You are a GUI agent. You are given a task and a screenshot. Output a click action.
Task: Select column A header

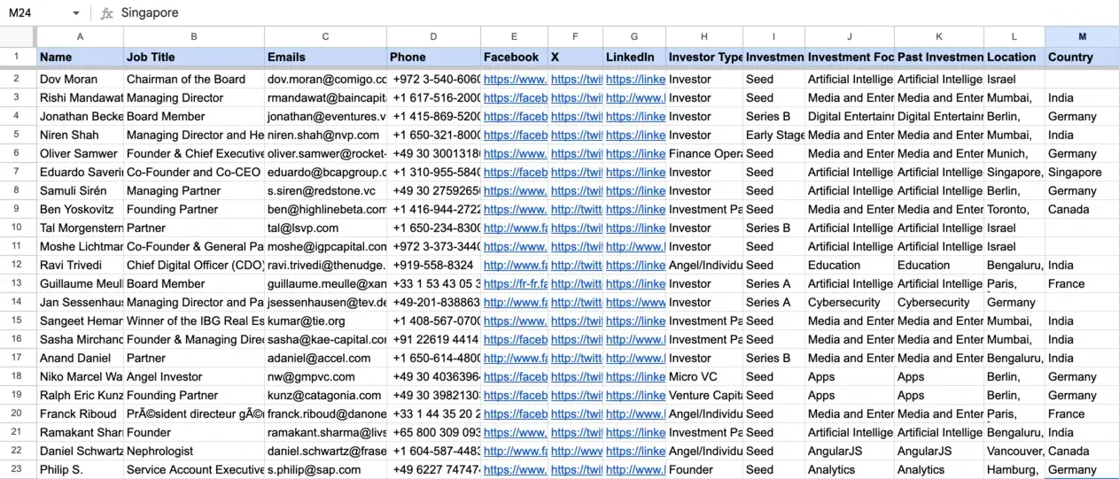pos(80,36)
